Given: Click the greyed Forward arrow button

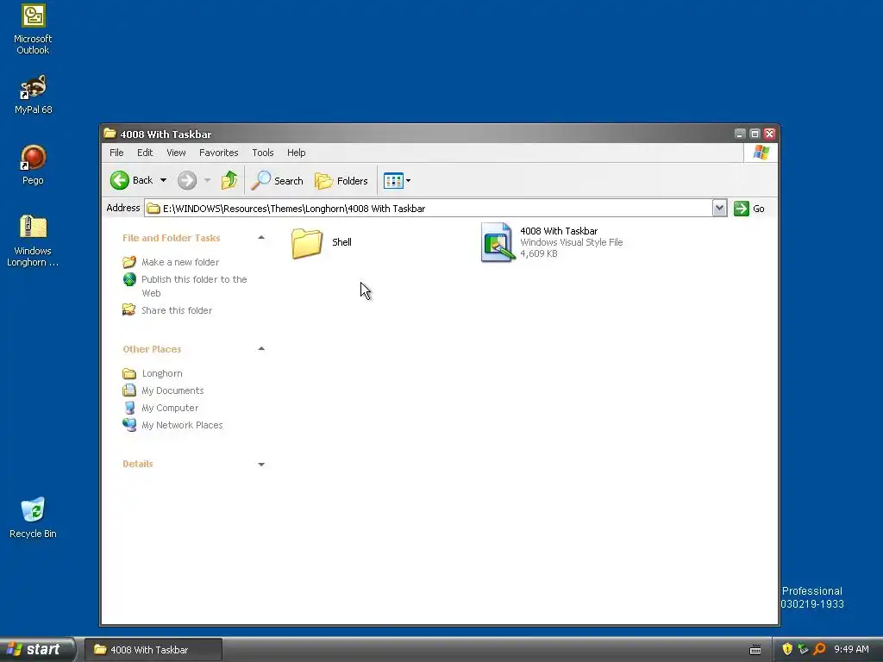Looking at the screenshot, I should click(x=187, y=180).
